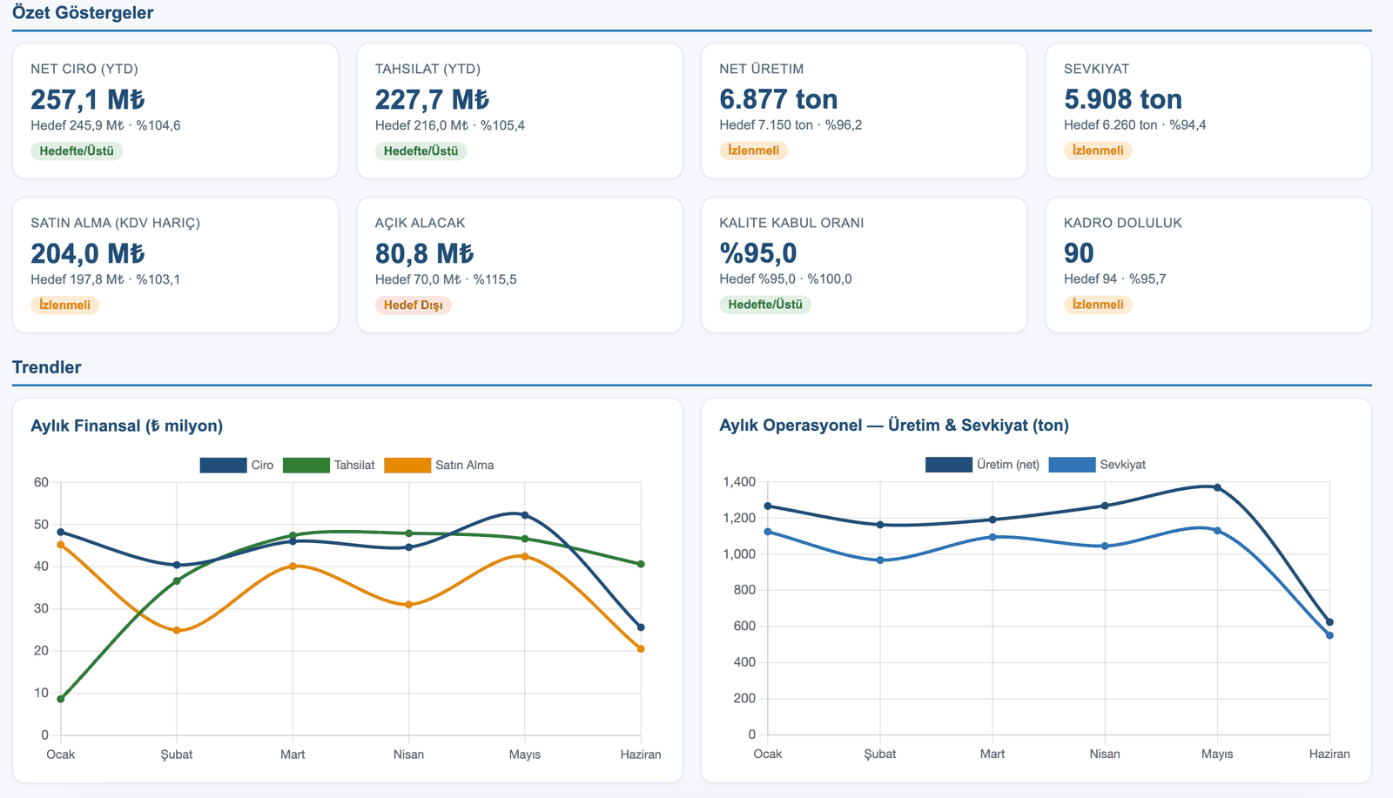This screenshot has width=1393, height=798.
Task: Click the Aylık Finansal (₺ milyon) chart title
Action: pos(127,426)
